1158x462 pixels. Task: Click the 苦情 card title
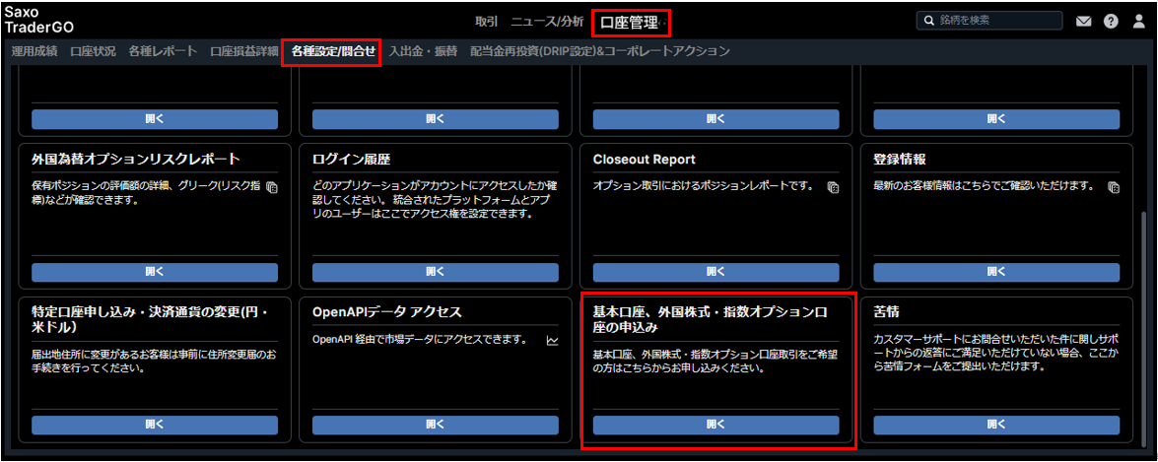[886, 312]
